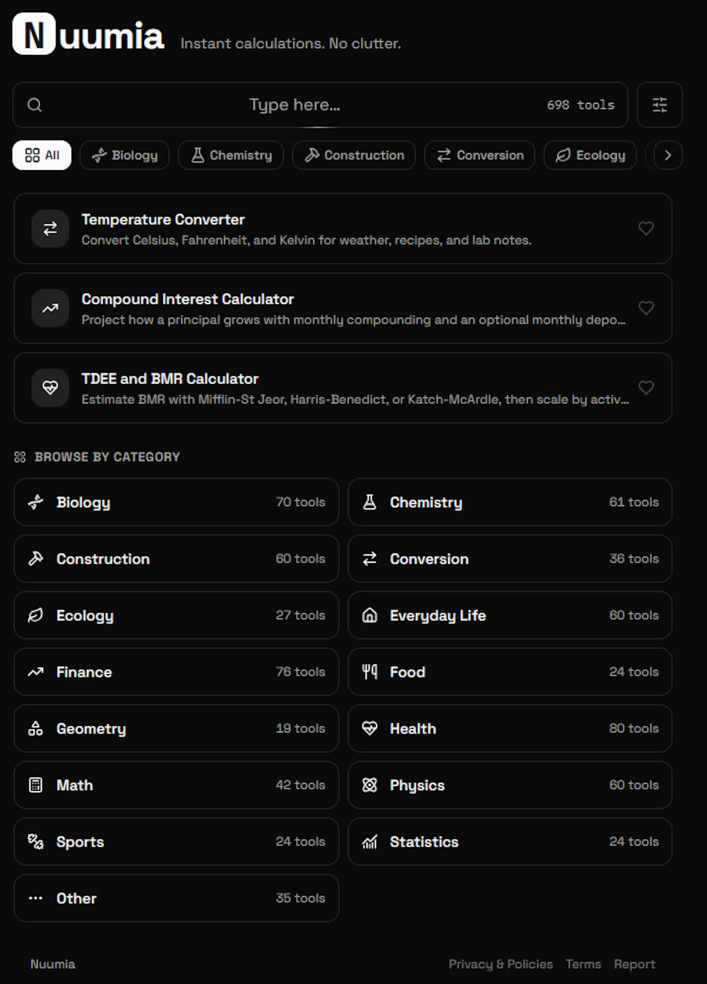Screen dimensions: 707x984
Task: Favorite the TDEE and BMR Calculator heart
Action: 646,387
